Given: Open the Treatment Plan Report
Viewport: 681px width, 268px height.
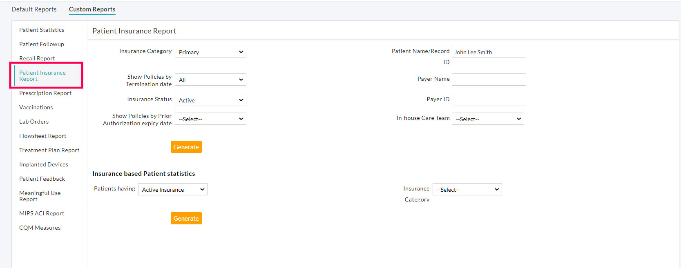Looking at the screenshot, I should point(49,150).
